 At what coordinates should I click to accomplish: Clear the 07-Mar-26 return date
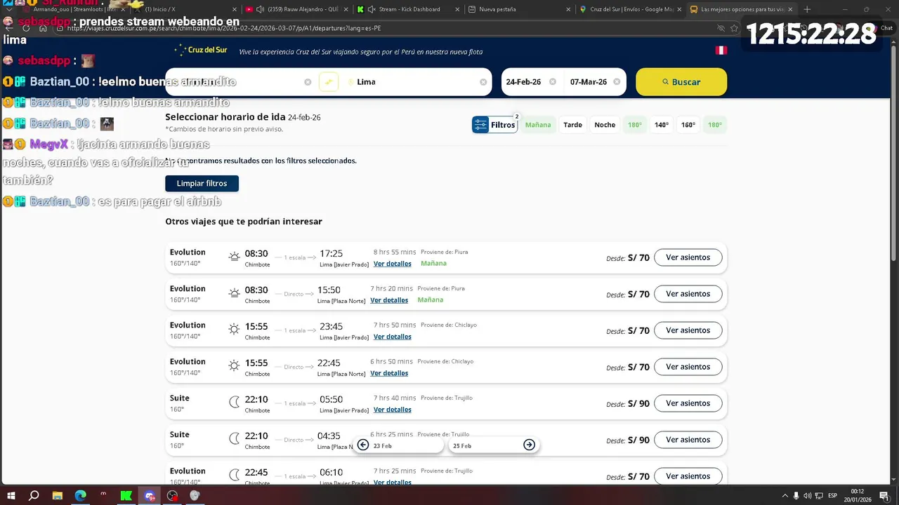617,82
